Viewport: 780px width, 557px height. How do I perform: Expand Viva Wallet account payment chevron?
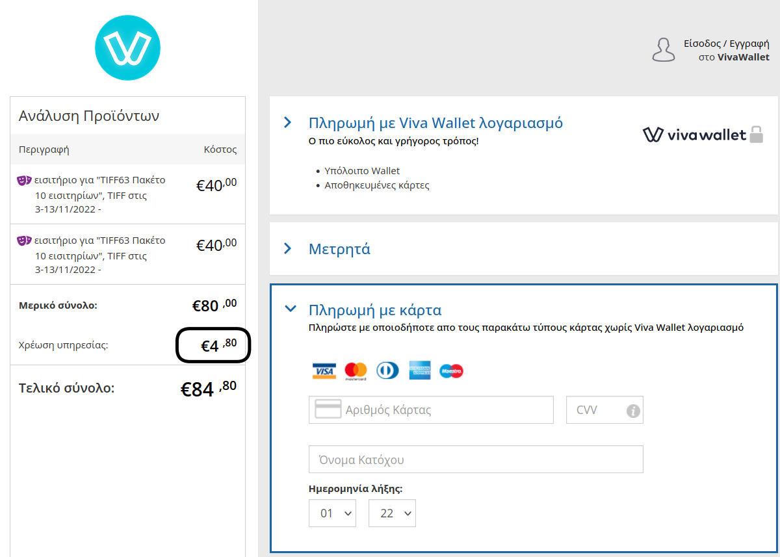[x=288, y=122]
